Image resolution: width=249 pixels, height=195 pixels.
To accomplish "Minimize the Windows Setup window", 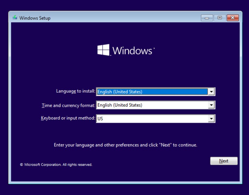I will (x=207, y=18).
